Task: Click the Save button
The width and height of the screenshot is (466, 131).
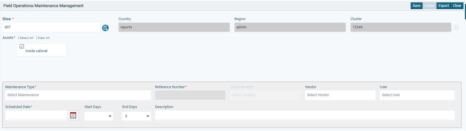Action: 417,6
